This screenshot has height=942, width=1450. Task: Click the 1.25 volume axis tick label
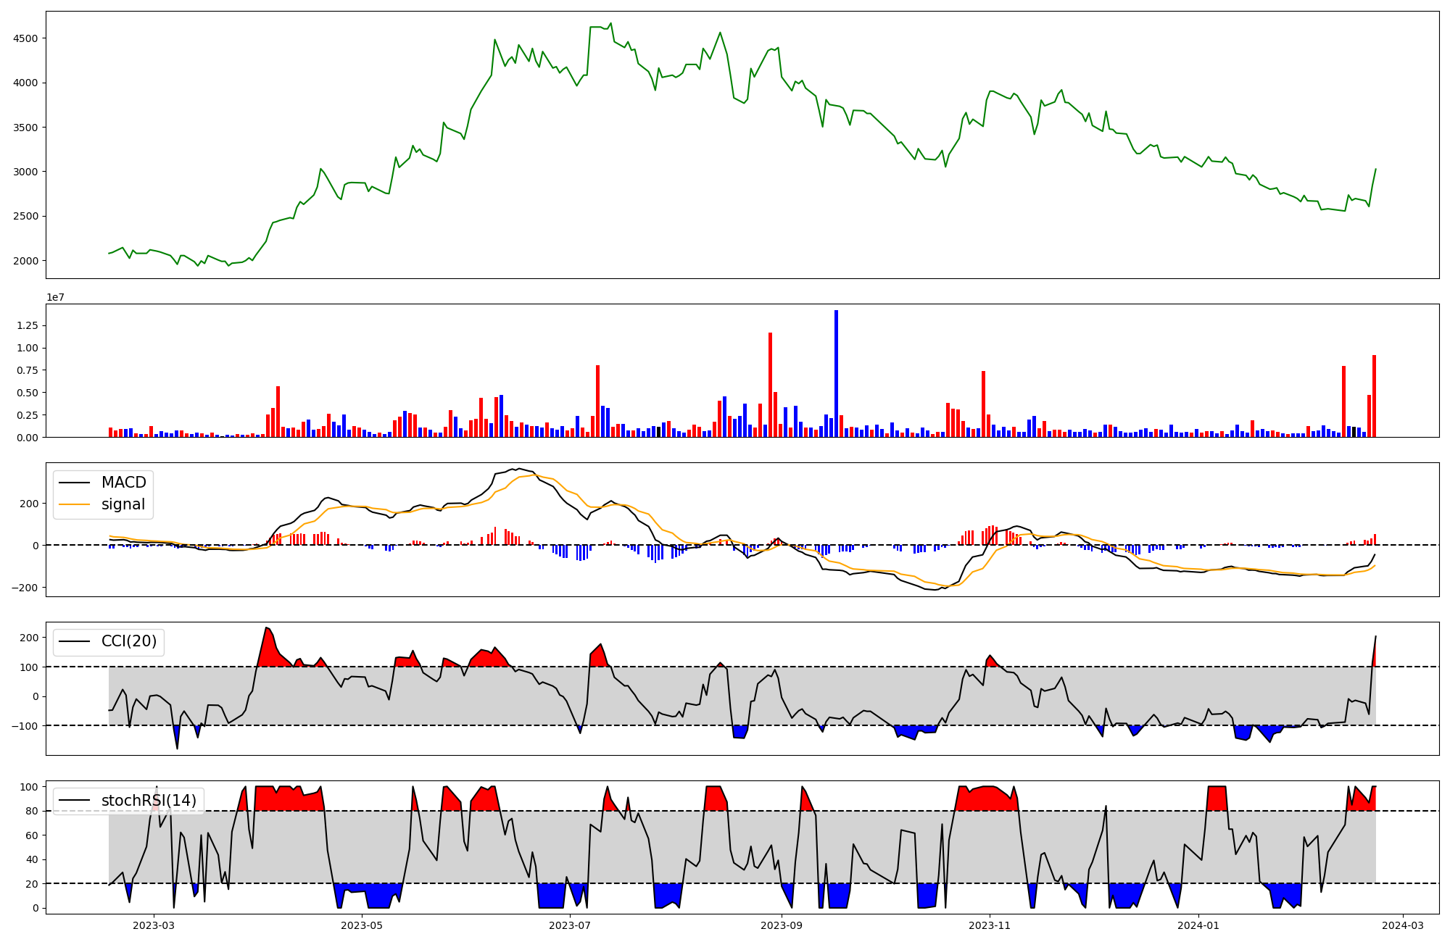pos(26,326)
